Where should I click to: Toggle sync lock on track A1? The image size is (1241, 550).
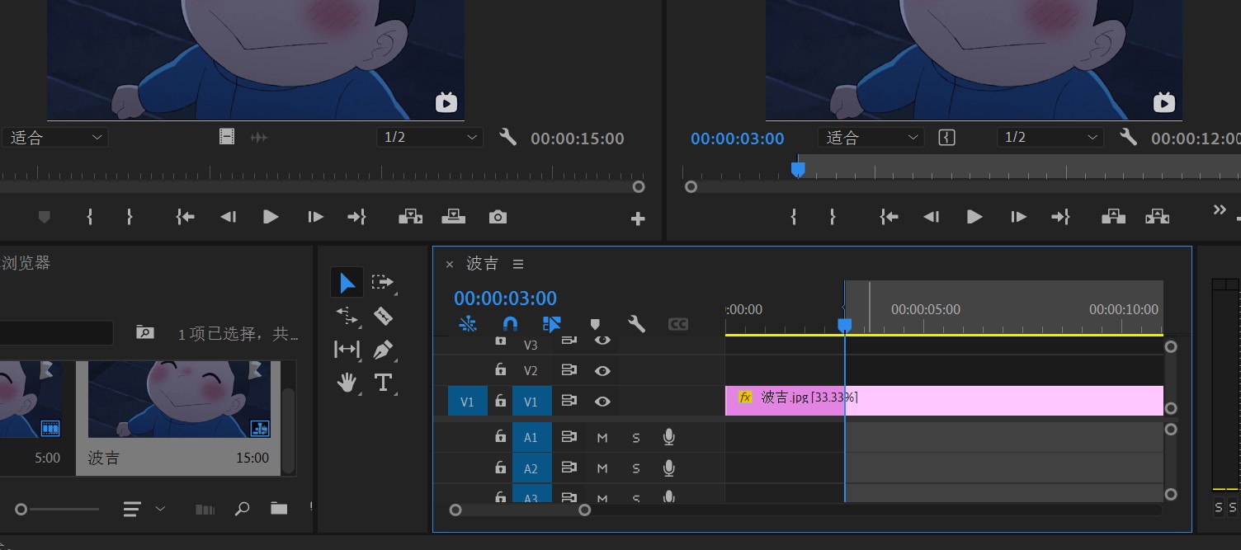pyautogui.click(x=569, y=437)
